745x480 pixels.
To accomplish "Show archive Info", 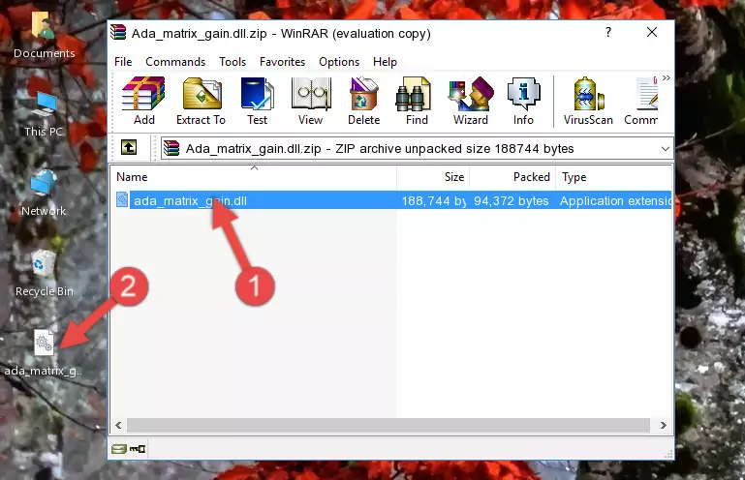I will click(x=523, y=101).
